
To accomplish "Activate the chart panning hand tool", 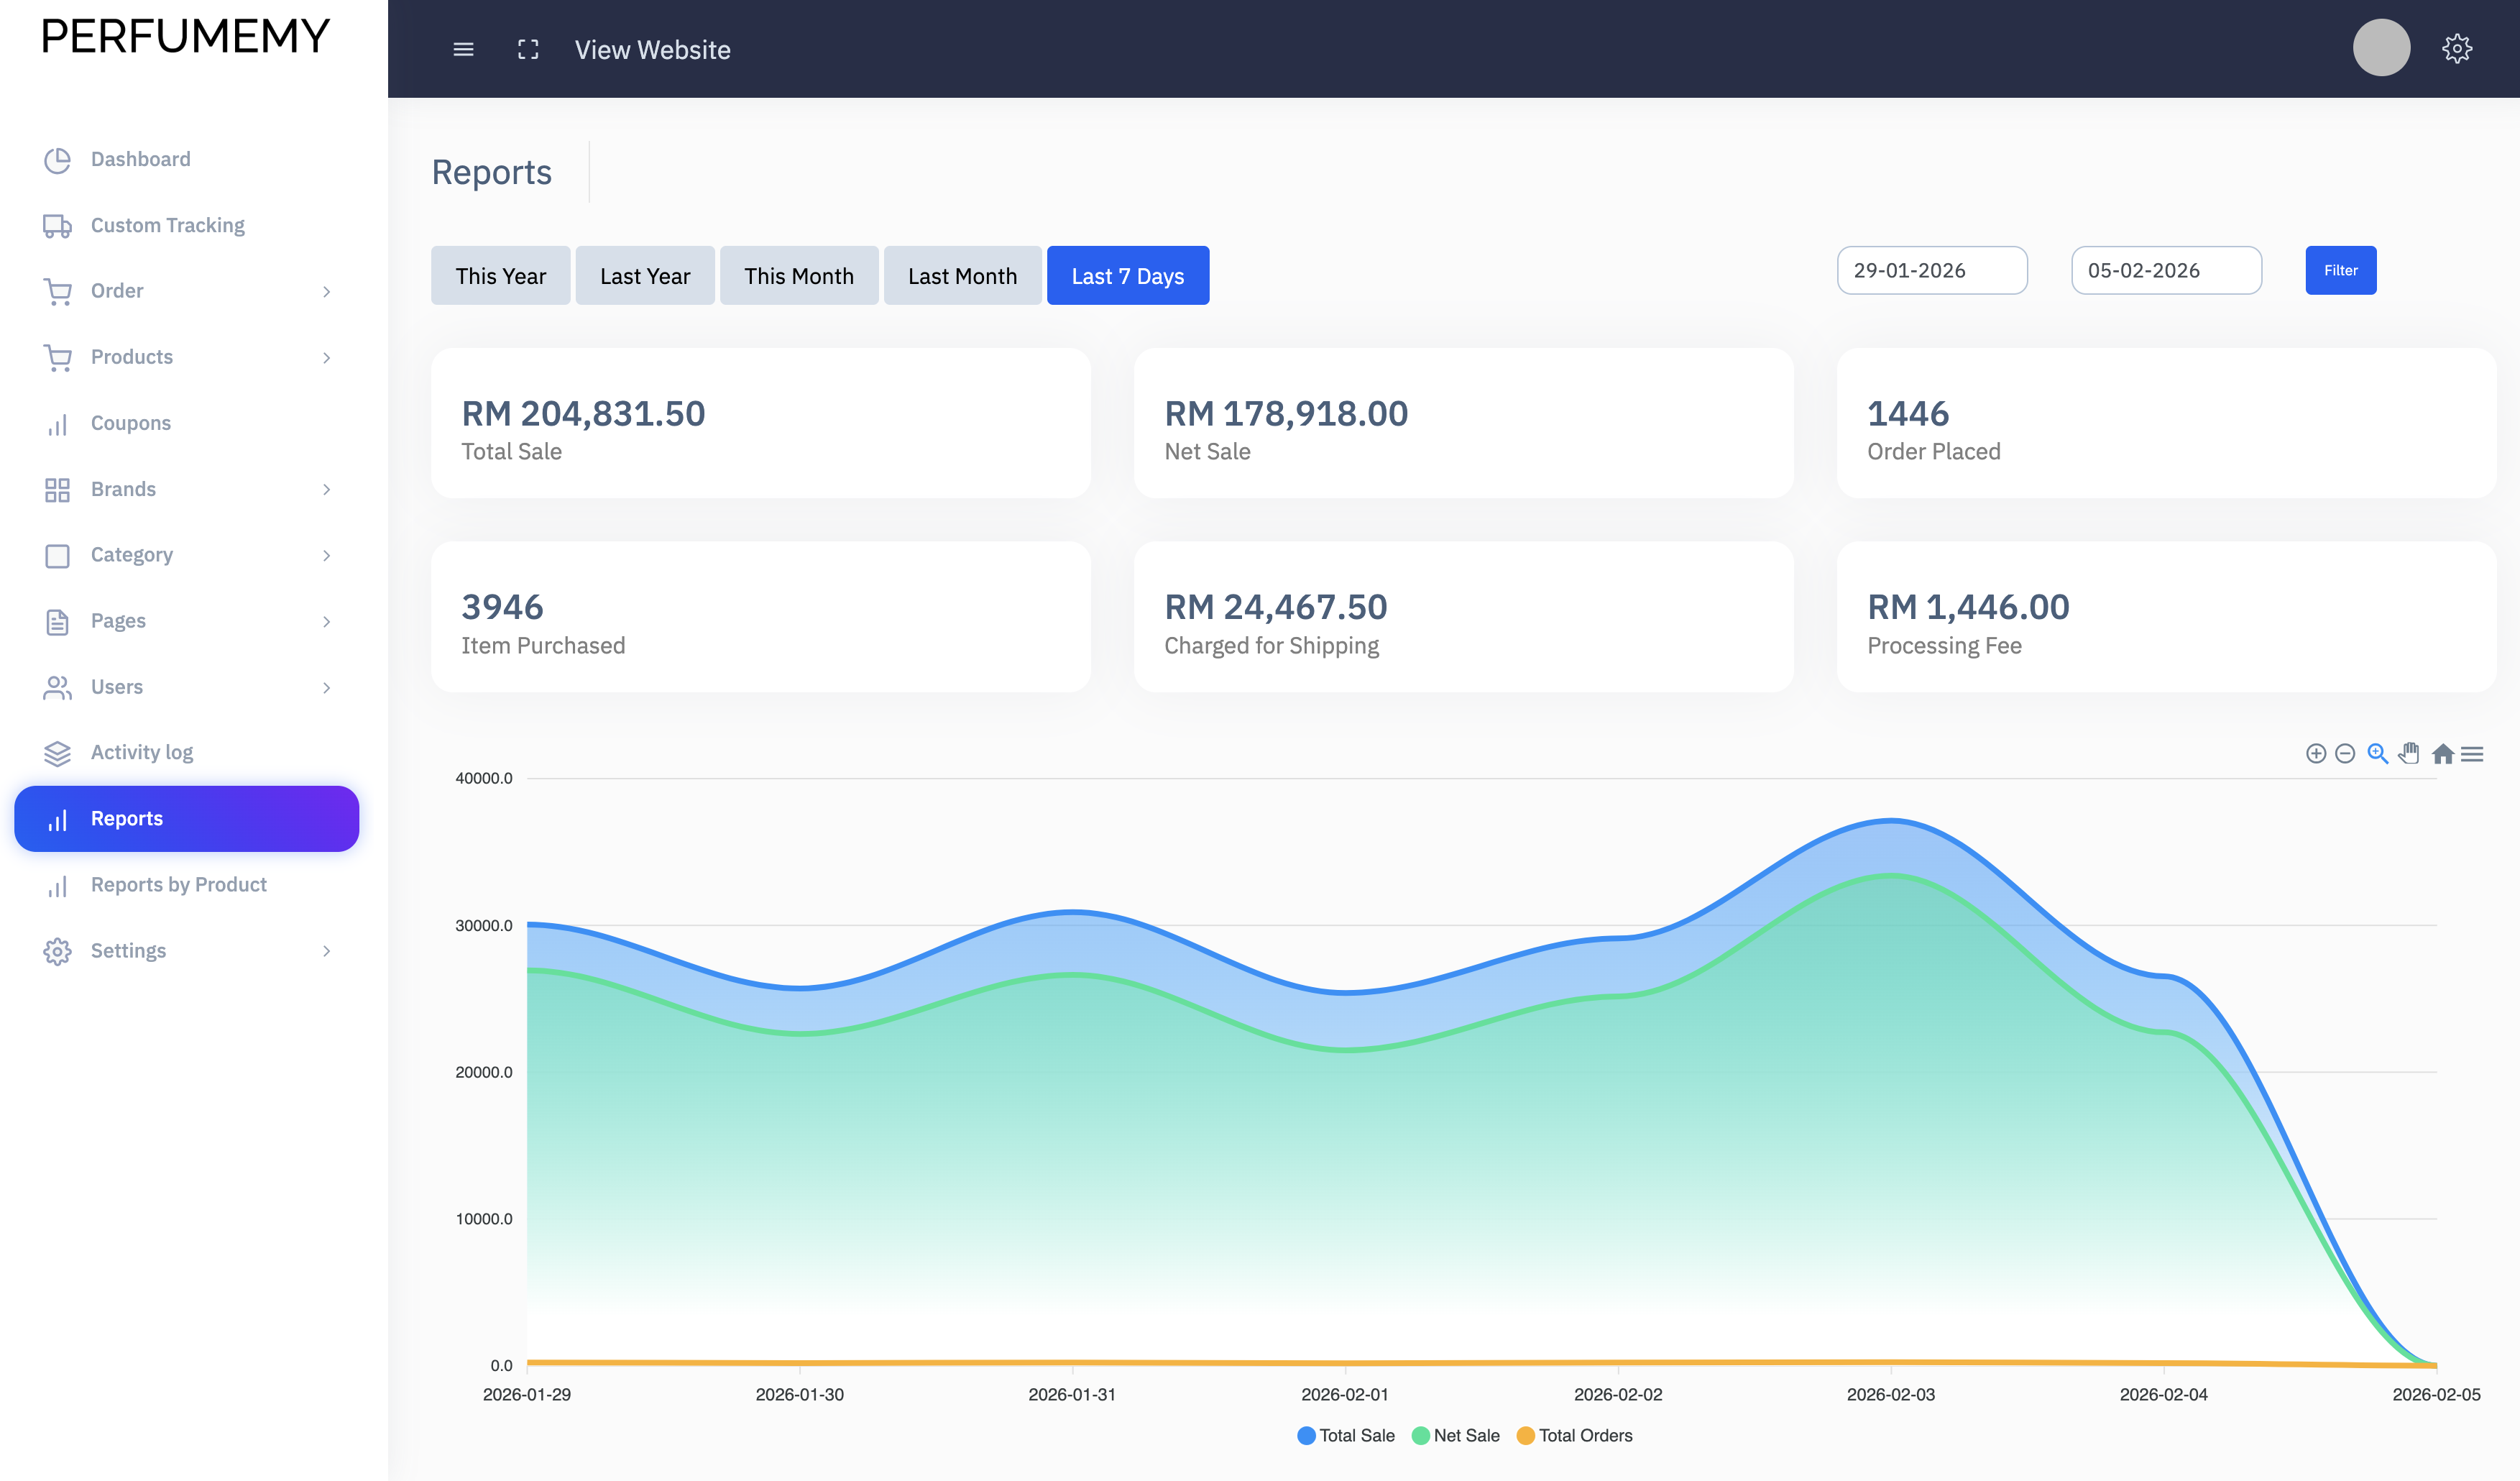I will 2409,754.
